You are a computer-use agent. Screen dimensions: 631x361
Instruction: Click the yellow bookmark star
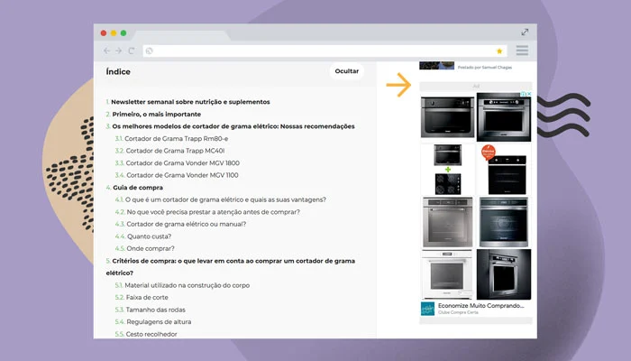499,51
